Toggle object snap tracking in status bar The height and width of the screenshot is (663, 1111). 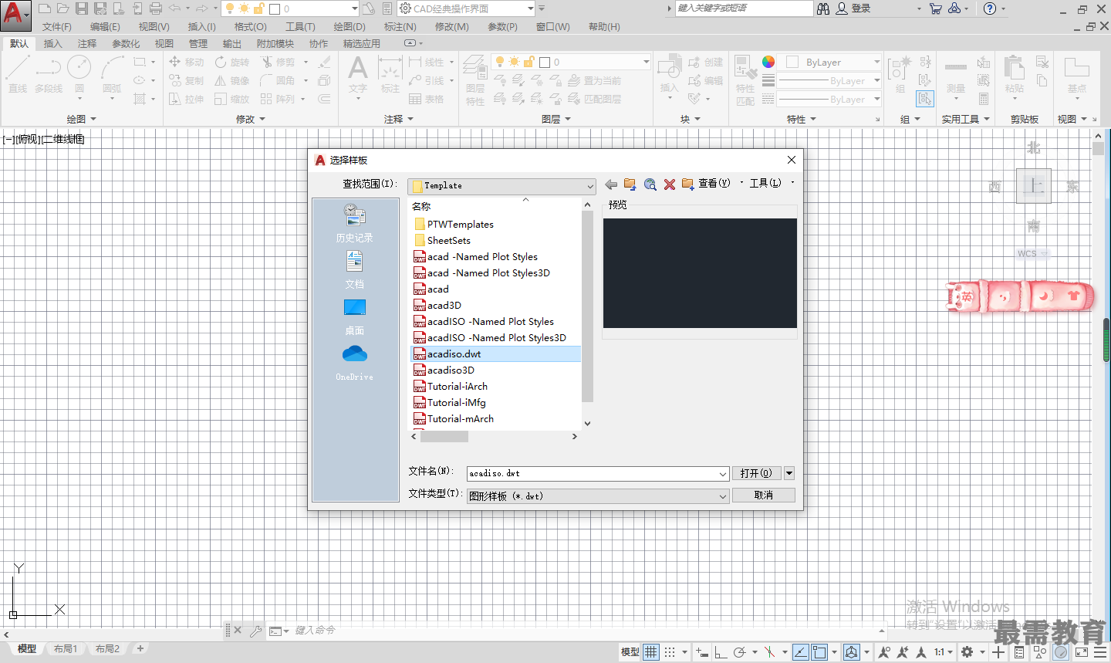tap(801, 652)
